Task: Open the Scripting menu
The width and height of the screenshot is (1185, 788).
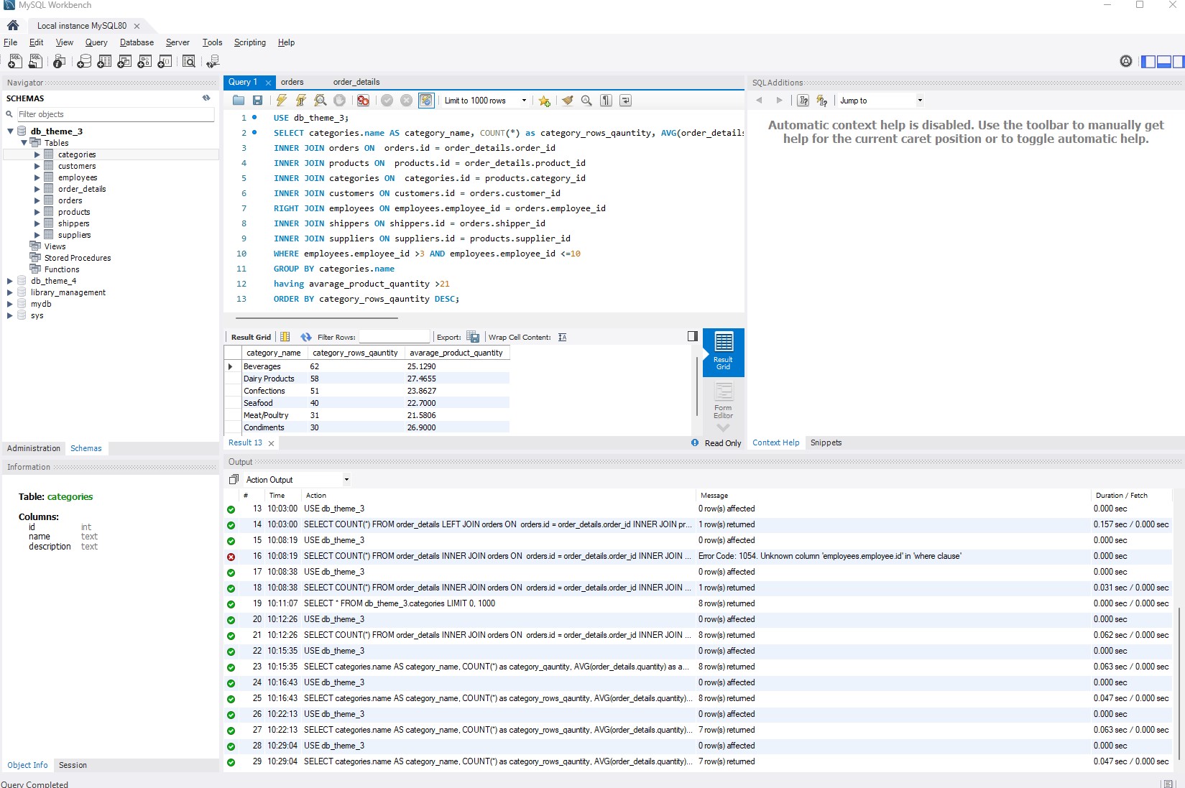Action: pos(249,42)
